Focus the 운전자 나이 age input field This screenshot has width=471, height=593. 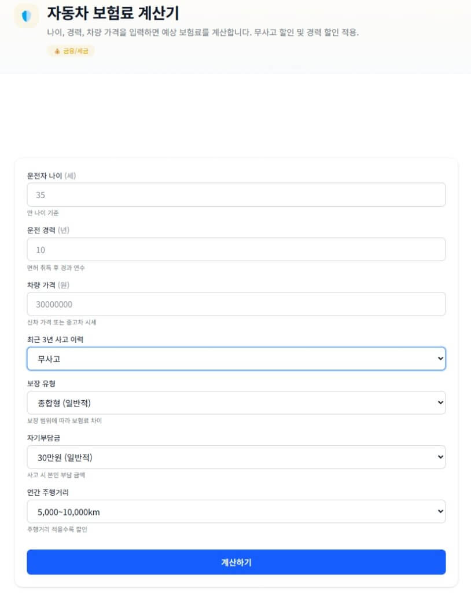click(x=235, y=194)
